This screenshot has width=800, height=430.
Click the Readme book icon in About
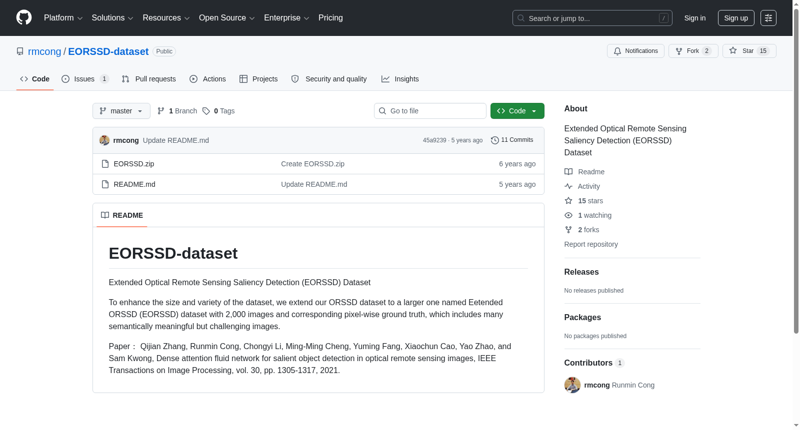(568, 172)
